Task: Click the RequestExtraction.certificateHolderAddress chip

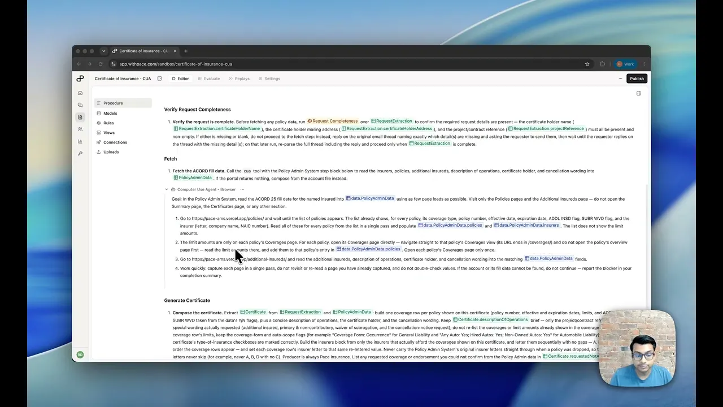Action: click(x=387, y=128)
